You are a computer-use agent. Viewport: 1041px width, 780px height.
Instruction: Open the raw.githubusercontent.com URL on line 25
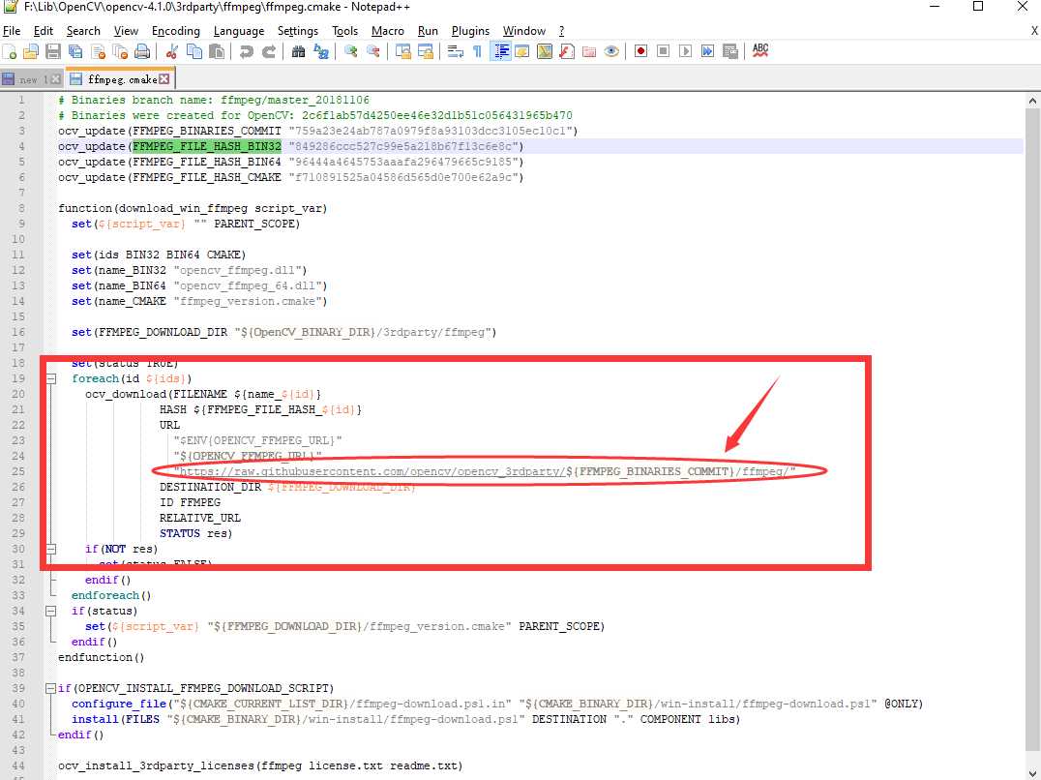pyautogui.click(x=372, y=471)
